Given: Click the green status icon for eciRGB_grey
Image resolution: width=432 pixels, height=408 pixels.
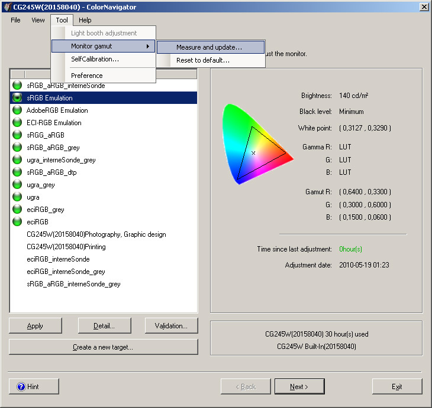Looking at the screenshot, I should 17,209.
